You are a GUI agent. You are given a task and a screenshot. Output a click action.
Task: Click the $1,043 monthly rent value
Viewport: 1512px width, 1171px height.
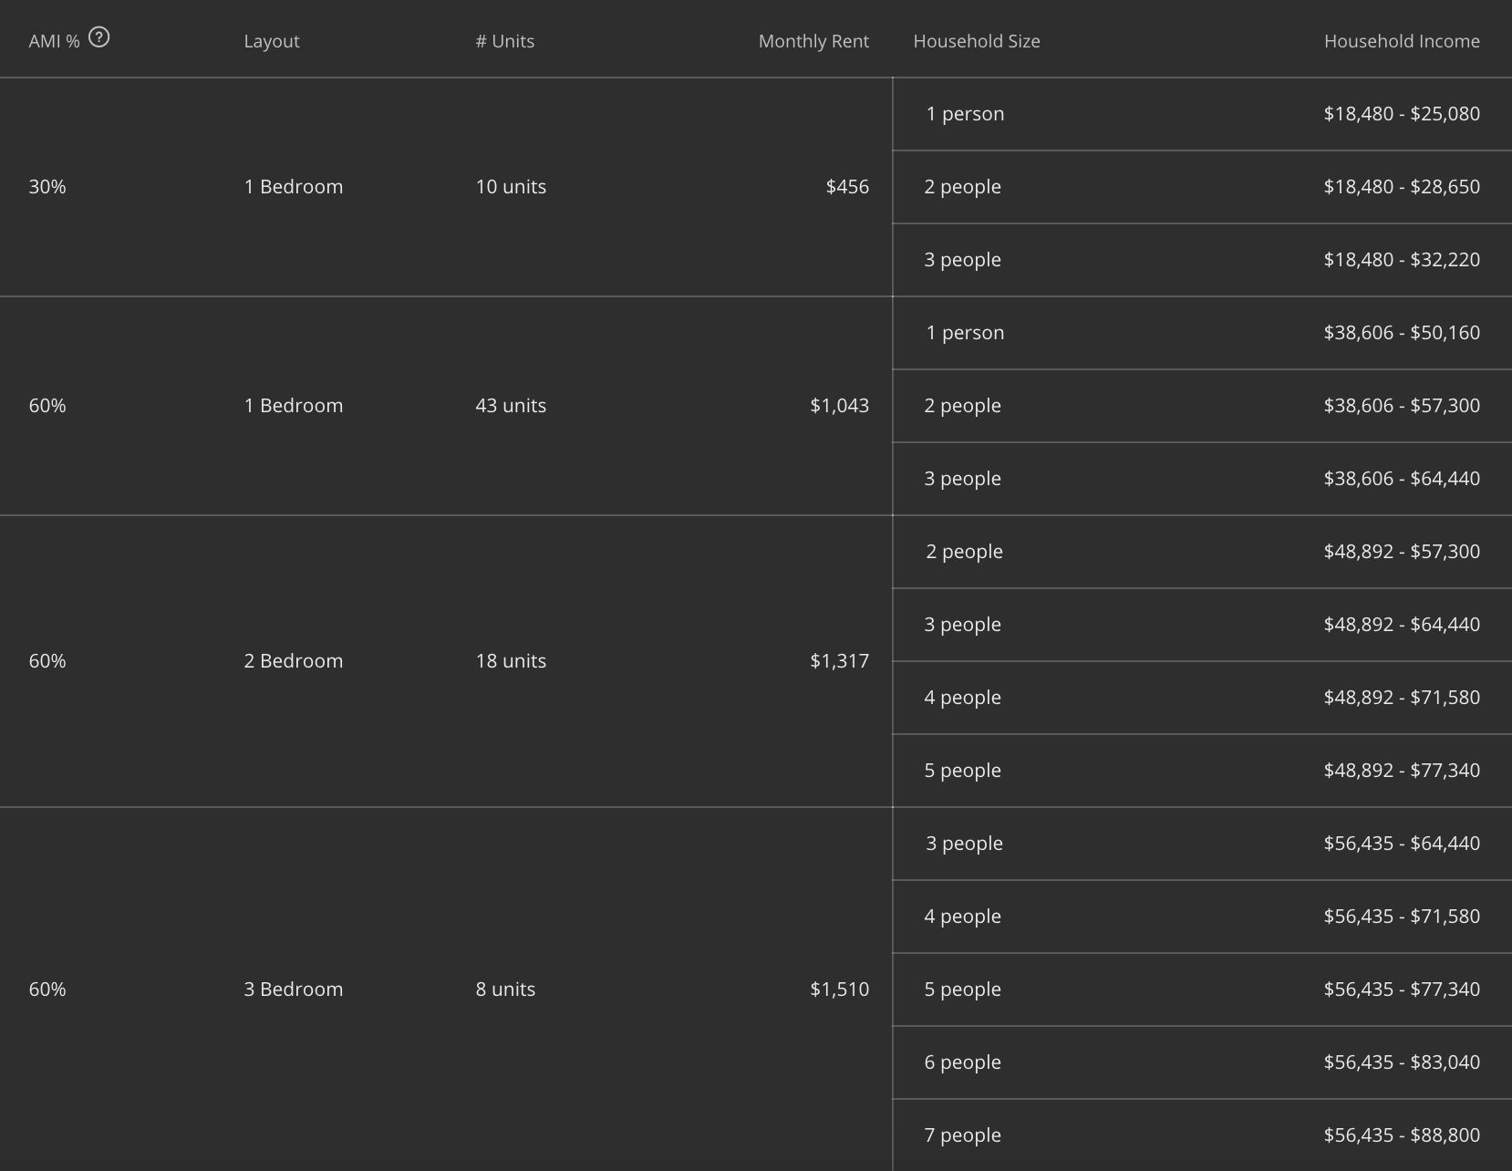(839, 406)
